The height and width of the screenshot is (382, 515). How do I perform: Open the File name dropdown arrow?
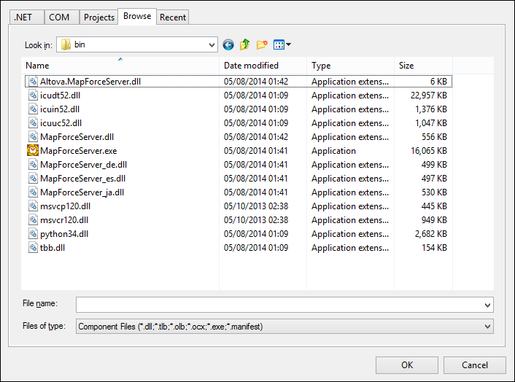487,304
